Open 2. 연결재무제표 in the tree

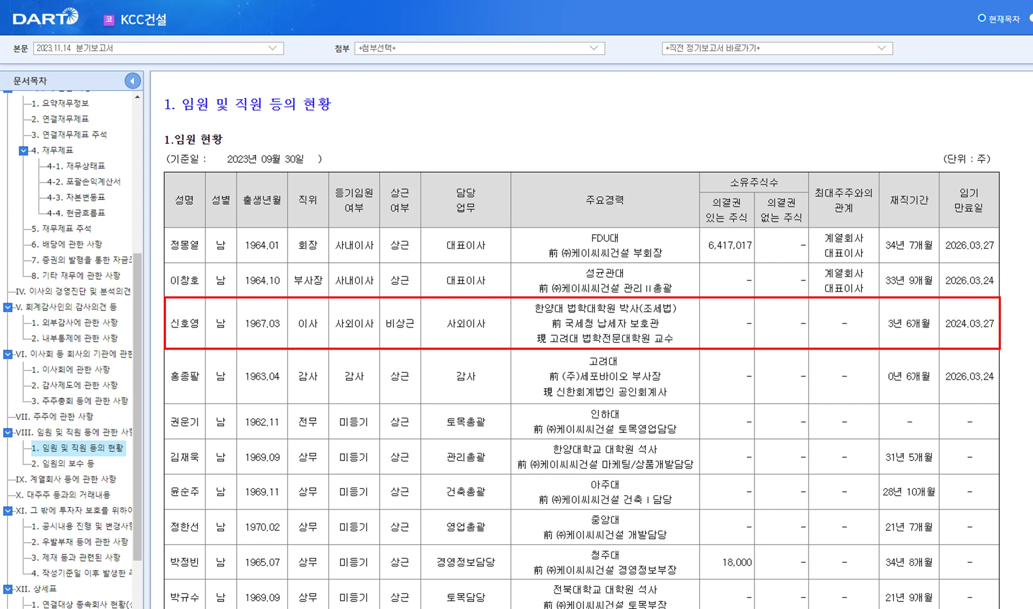60,119
